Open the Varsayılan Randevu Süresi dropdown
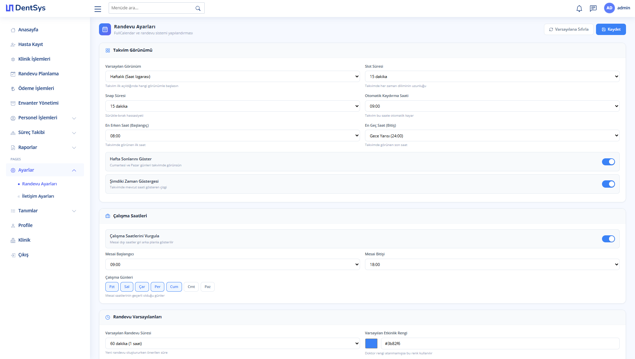The width and height of the screenshot is (635, 359). click(233, 343)
